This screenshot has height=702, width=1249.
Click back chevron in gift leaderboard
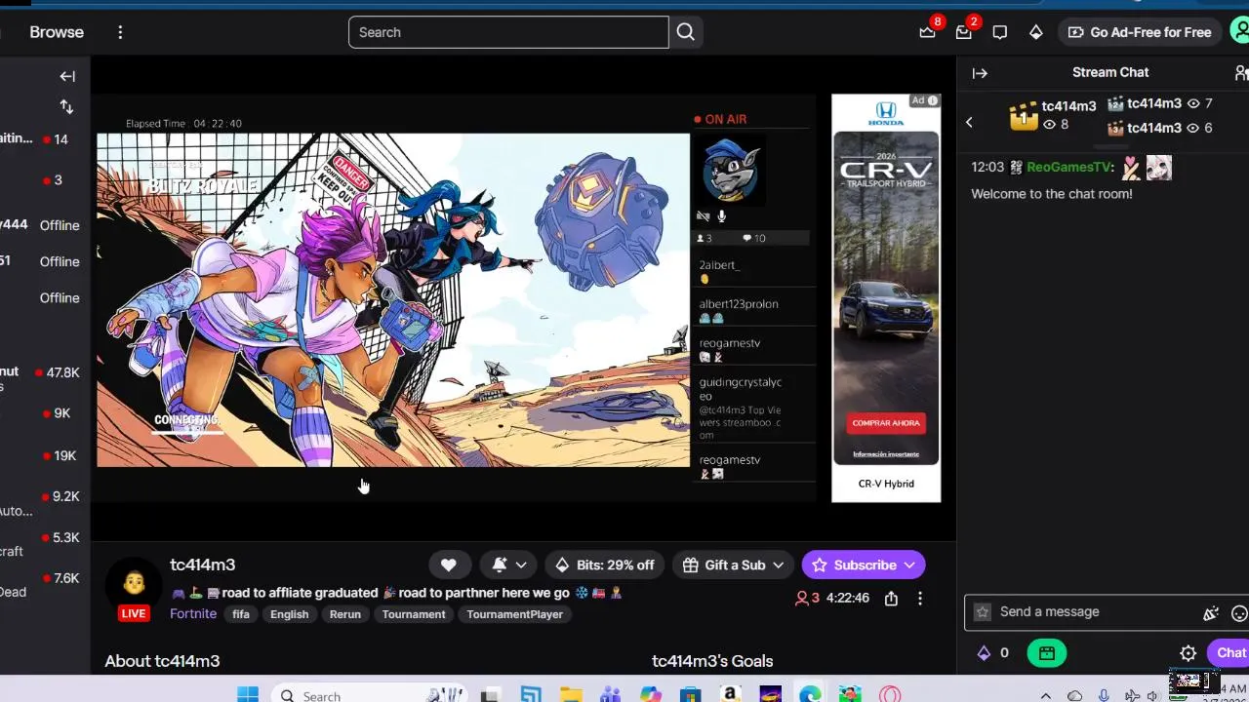pyautogui.click(x=969, y=122)
